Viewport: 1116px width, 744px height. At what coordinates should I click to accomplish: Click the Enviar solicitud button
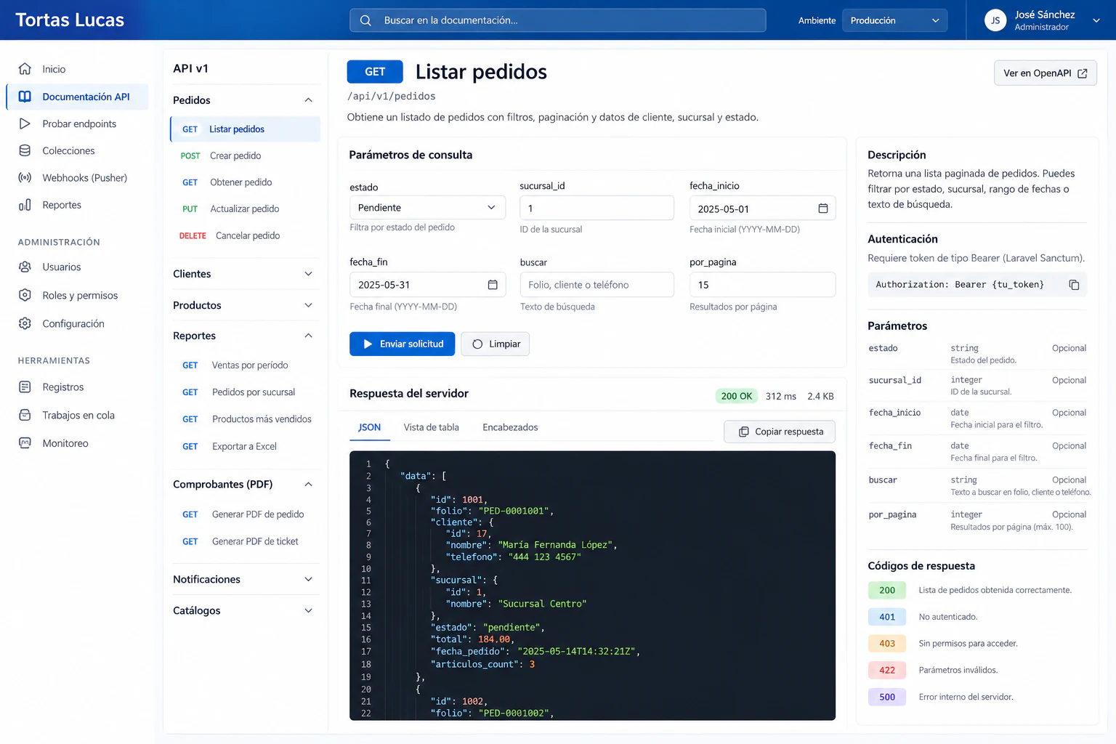tap(402, 344)
